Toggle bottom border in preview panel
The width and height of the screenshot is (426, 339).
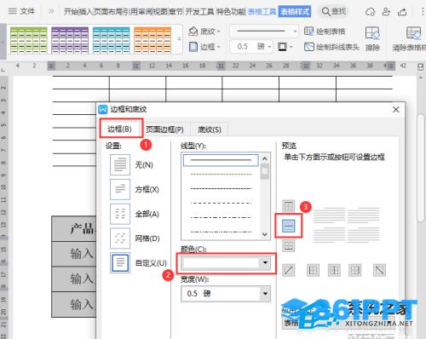point(288,246)
